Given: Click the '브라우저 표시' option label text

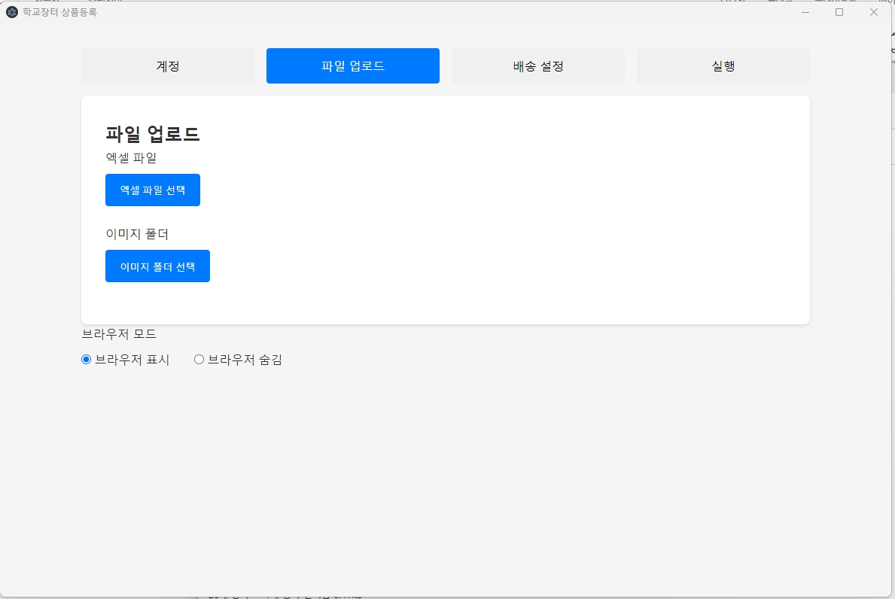Looking at the screenshot, I should pos(132,360).
